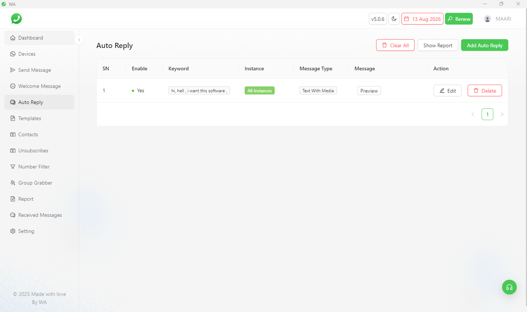The width and height of the screenshot is (527, 312).
Task: Navigate to Received Messages
Action: tap(40, 215)
